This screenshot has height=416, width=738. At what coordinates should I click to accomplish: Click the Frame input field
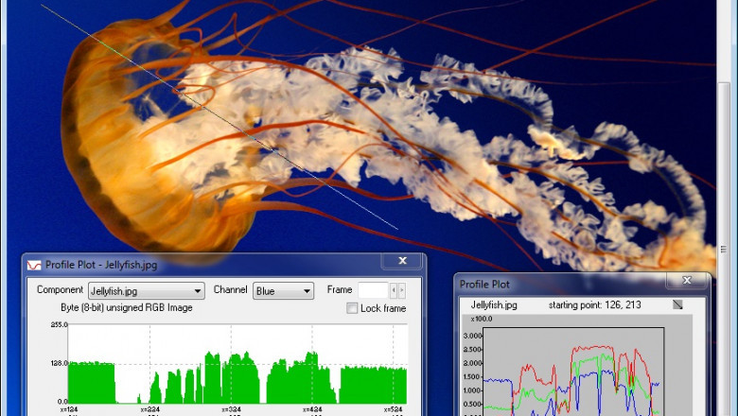[x=373, y=290]
